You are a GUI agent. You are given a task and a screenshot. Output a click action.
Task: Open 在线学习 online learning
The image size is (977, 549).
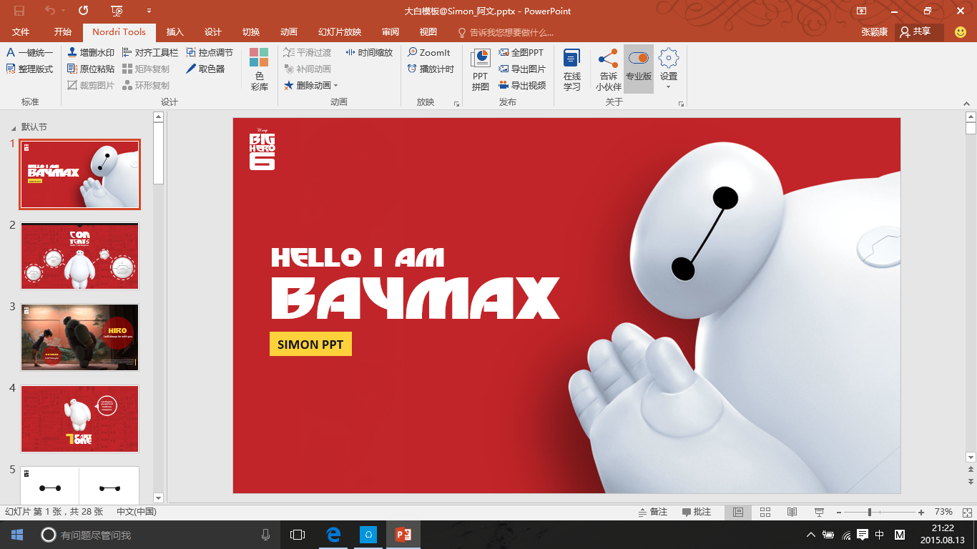click(x=571, y=69)
